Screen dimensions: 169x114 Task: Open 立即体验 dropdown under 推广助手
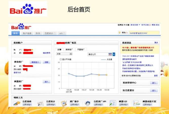74,105
